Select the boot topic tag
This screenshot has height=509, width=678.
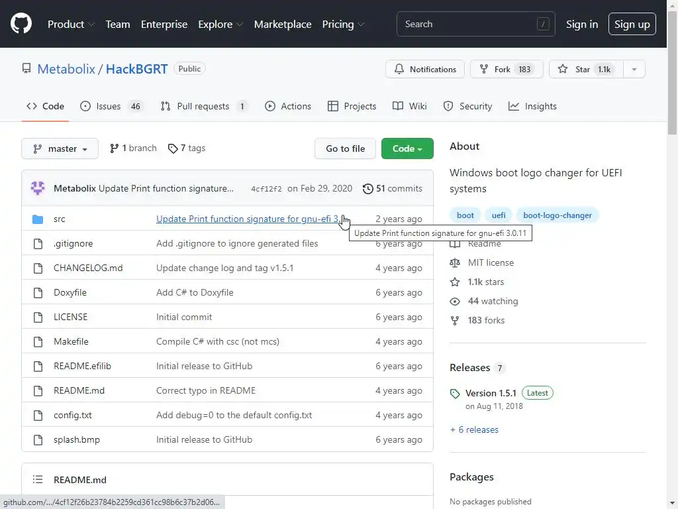[x=465, y=215]
